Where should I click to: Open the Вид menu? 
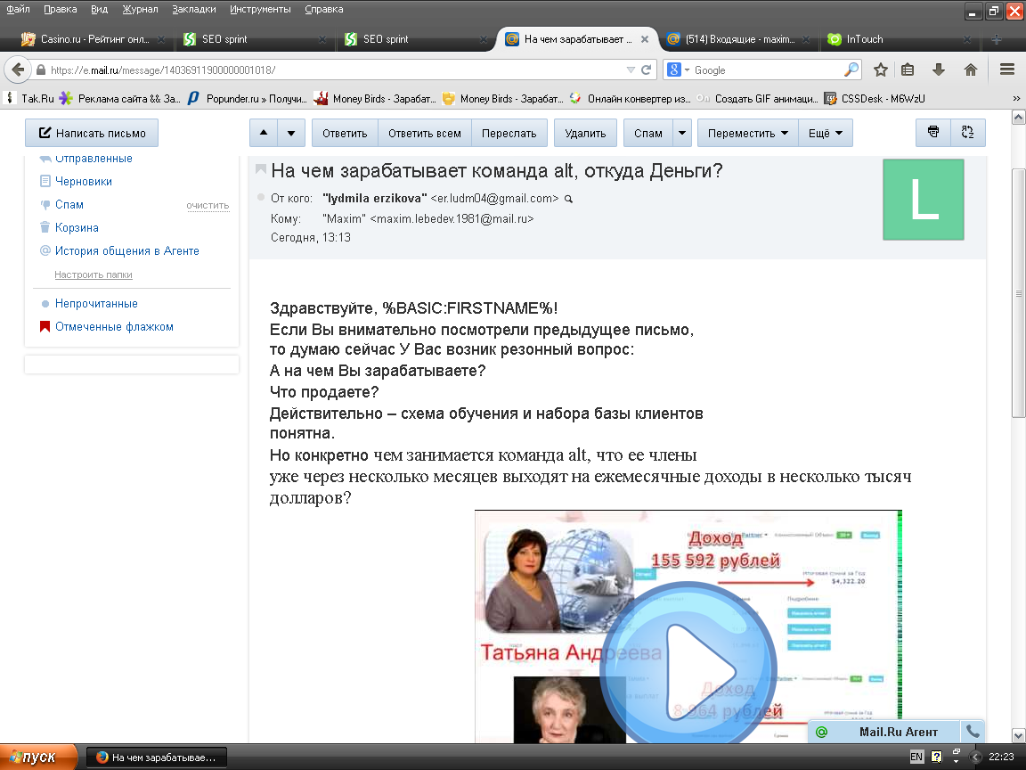point(100,9)
